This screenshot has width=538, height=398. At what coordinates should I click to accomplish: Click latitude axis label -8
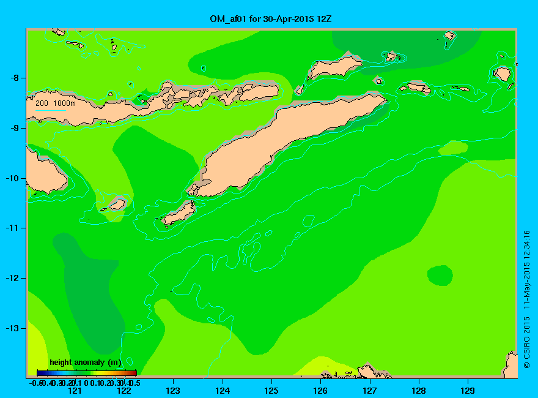tap(15, 78)
